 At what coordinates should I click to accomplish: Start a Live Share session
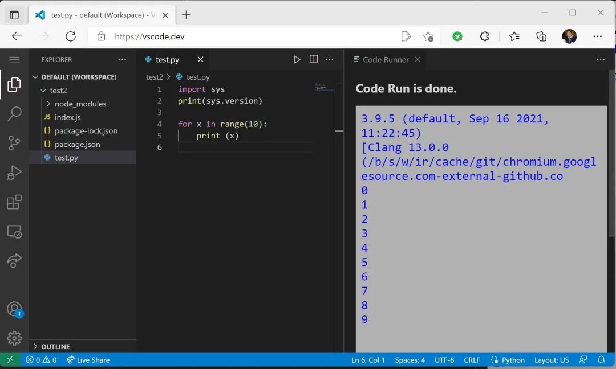click(88, 359)
